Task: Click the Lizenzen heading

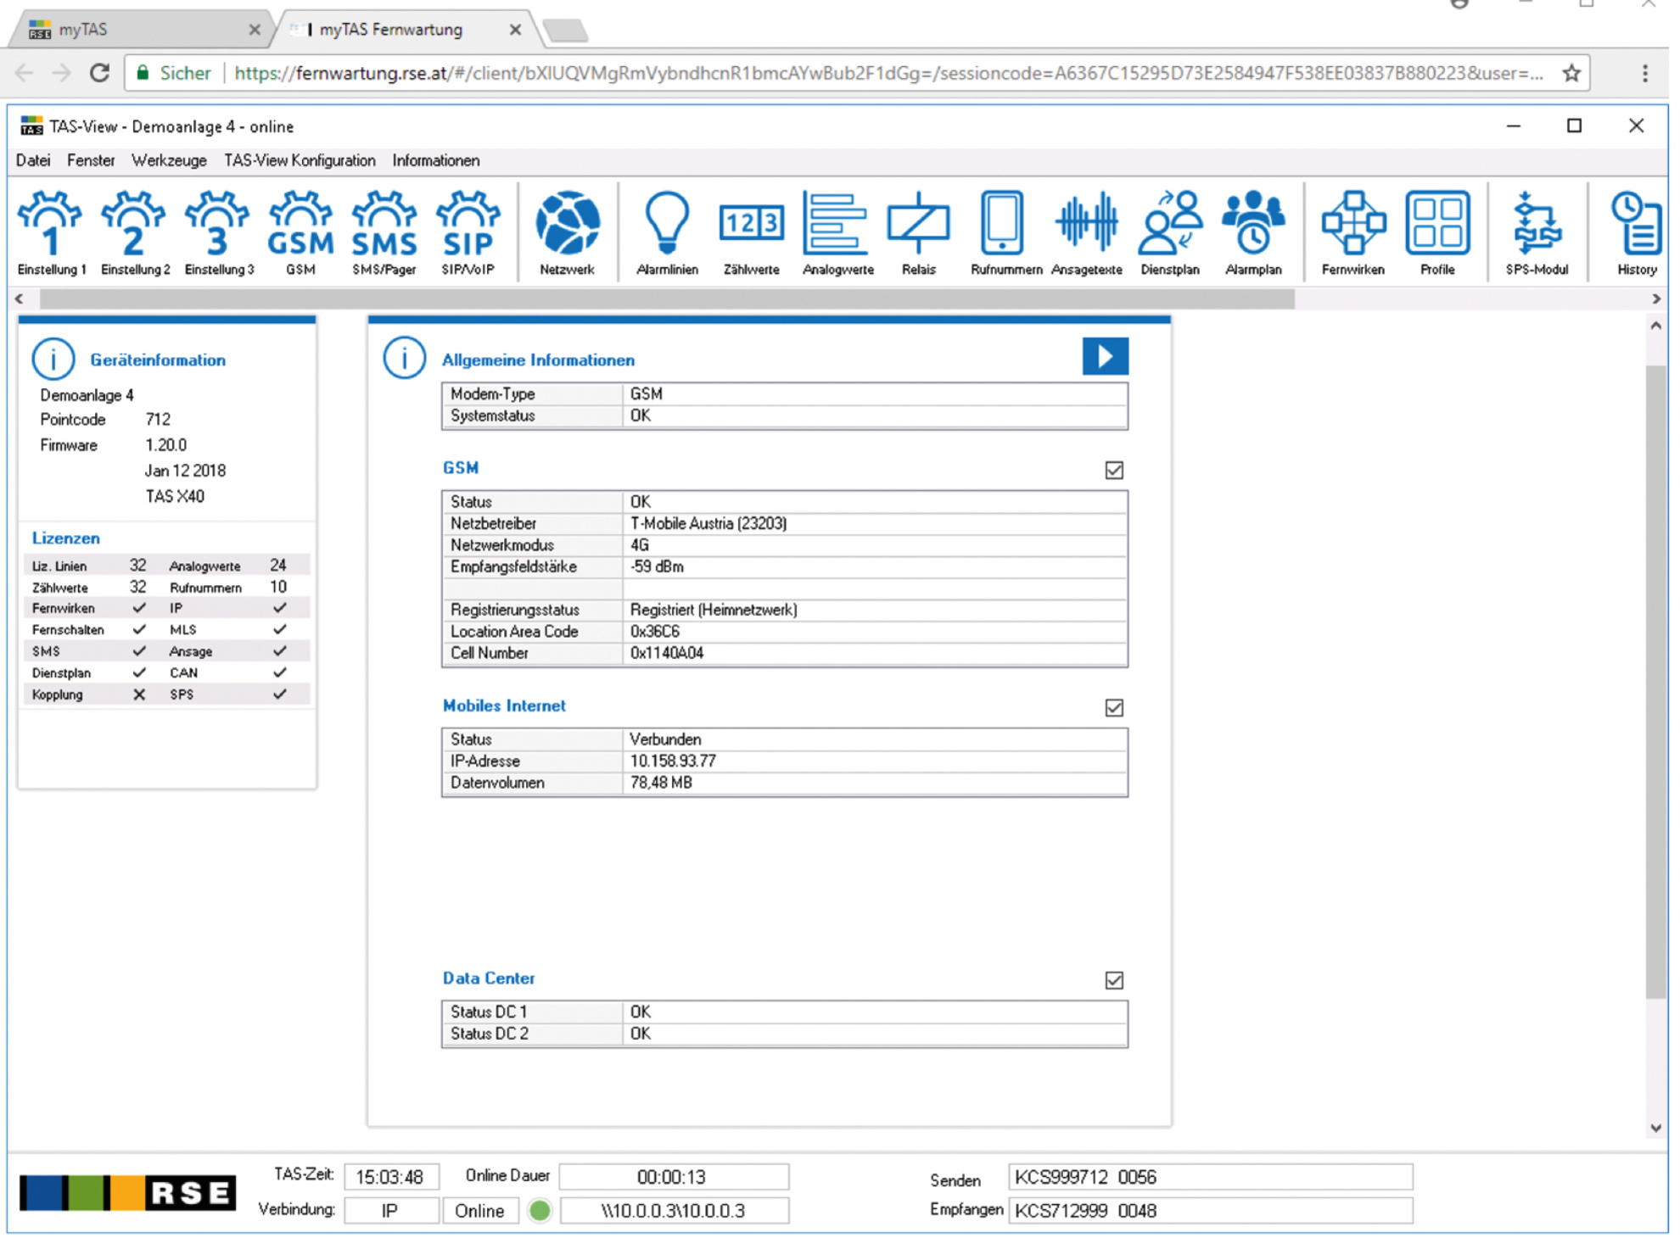Action: pyautogui.click(x=66, y=538)
